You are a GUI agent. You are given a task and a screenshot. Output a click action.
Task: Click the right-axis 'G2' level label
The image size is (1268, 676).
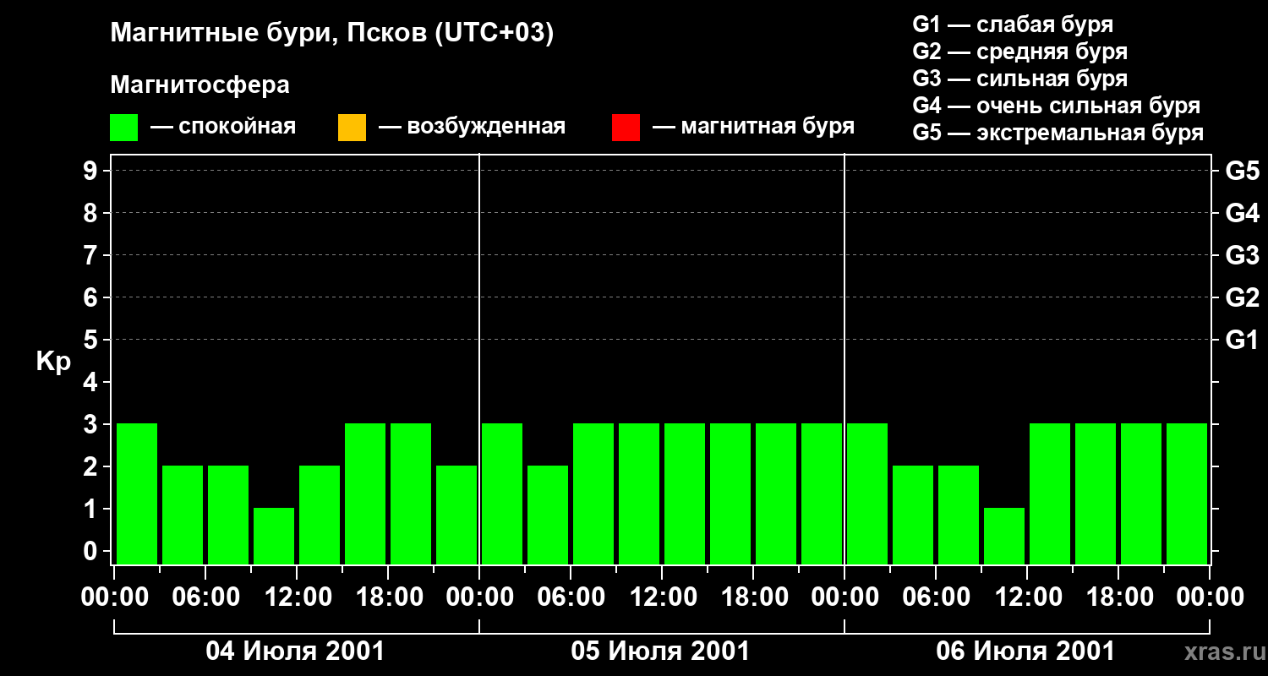tap(1242, 298)
